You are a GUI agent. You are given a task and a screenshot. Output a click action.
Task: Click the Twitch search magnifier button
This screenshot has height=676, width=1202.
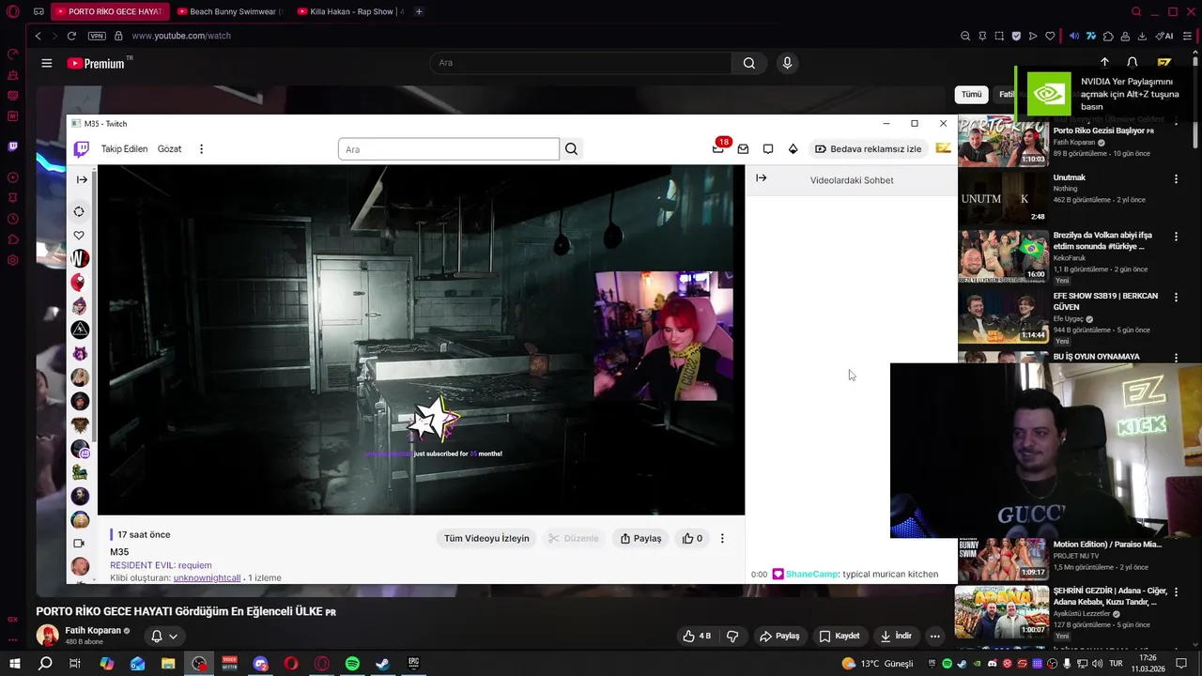(x=571, y=148)
